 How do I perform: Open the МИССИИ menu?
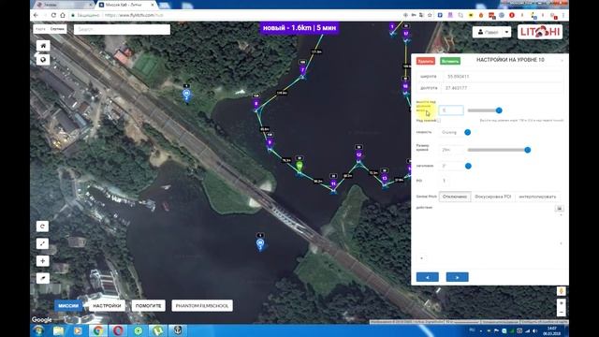point(68,306)
